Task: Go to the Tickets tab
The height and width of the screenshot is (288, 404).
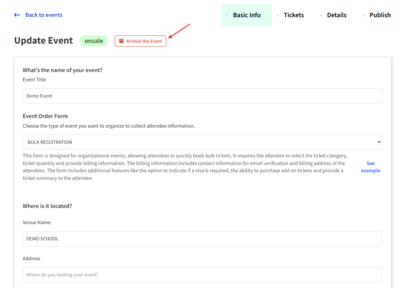Action: tap(294, 15)
